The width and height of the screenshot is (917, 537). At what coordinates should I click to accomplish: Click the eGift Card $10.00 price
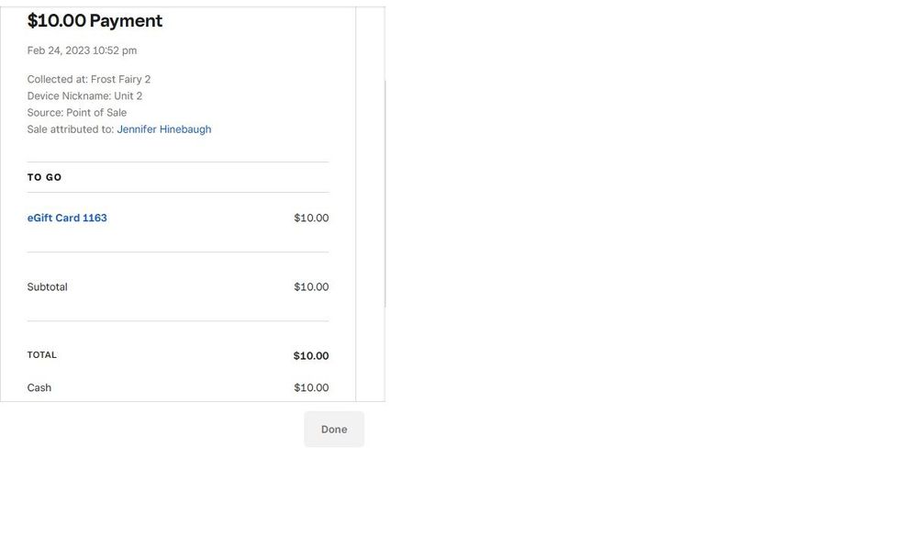tap(311, 218)
